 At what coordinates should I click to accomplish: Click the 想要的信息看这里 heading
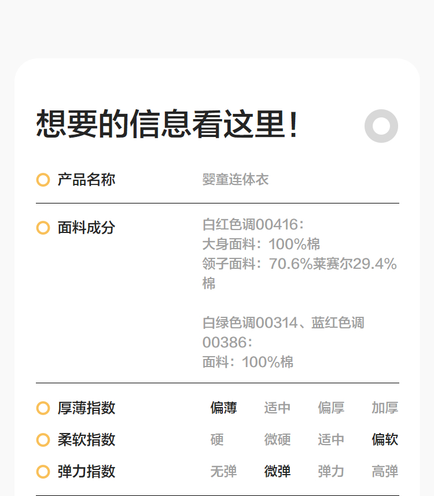tap(168, 124)
